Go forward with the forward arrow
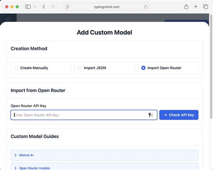This screenshot has width=213, height=170. (x=53, y=7)
